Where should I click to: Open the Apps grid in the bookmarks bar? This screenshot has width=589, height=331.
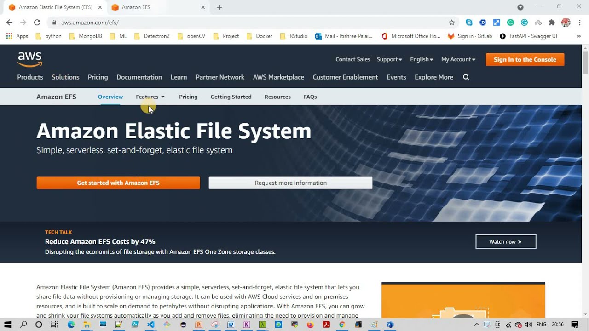tap(17, 36)
